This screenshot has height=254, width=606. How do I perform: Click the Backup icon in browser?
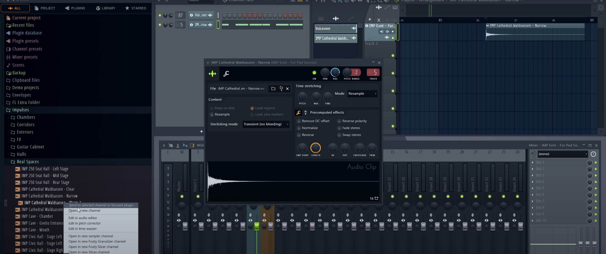click(x=8, y=73)
